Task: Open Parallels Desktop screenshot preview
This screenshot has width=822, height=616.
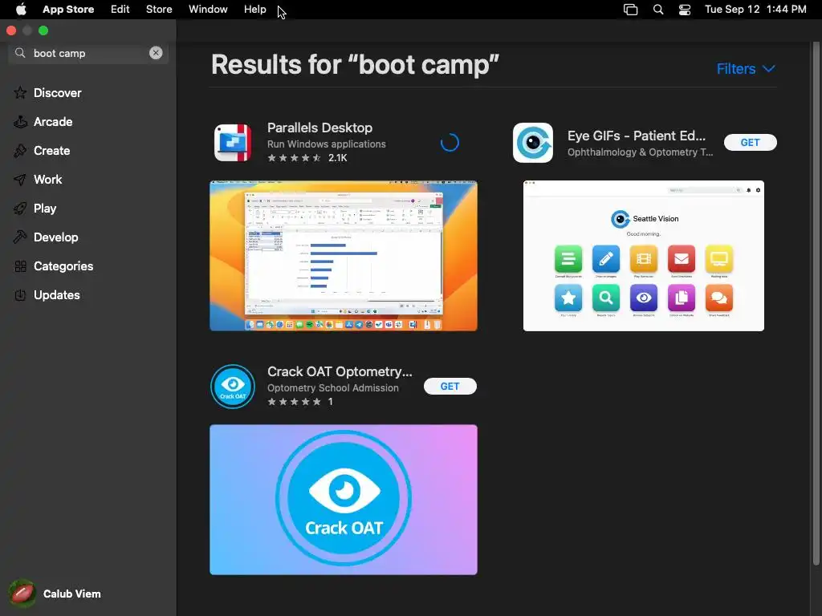Action: coord(344,256)
